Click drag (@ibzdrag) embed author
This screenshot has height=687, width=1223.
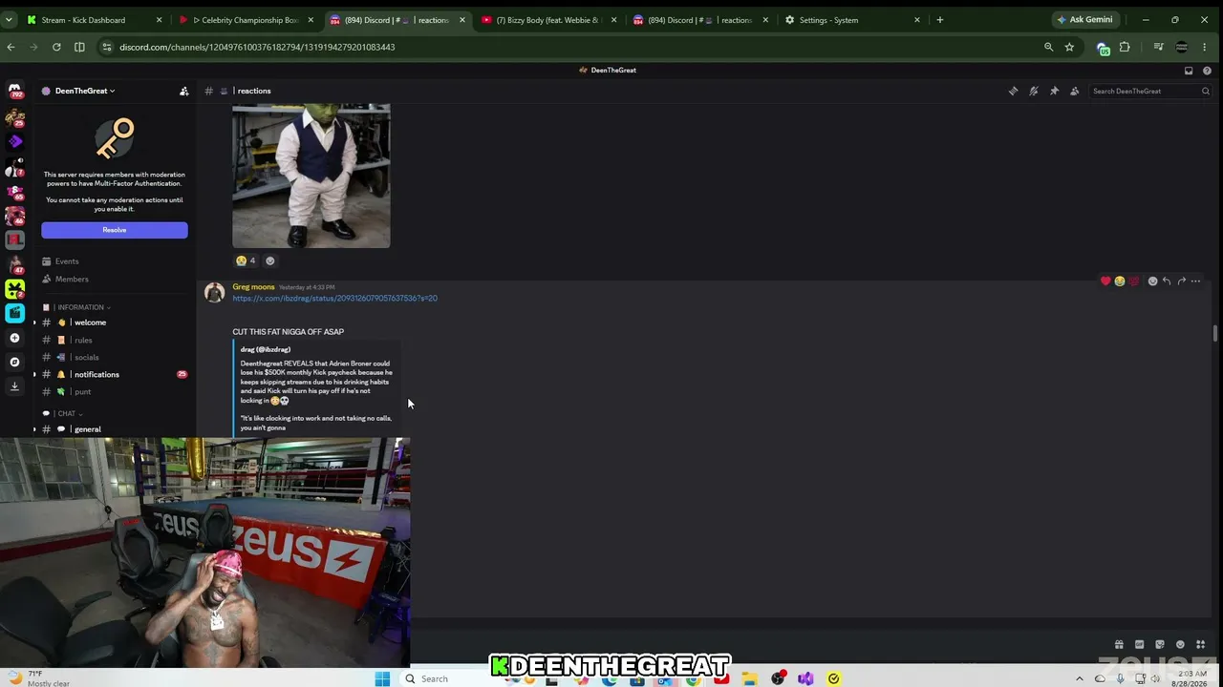coord(266,349)
